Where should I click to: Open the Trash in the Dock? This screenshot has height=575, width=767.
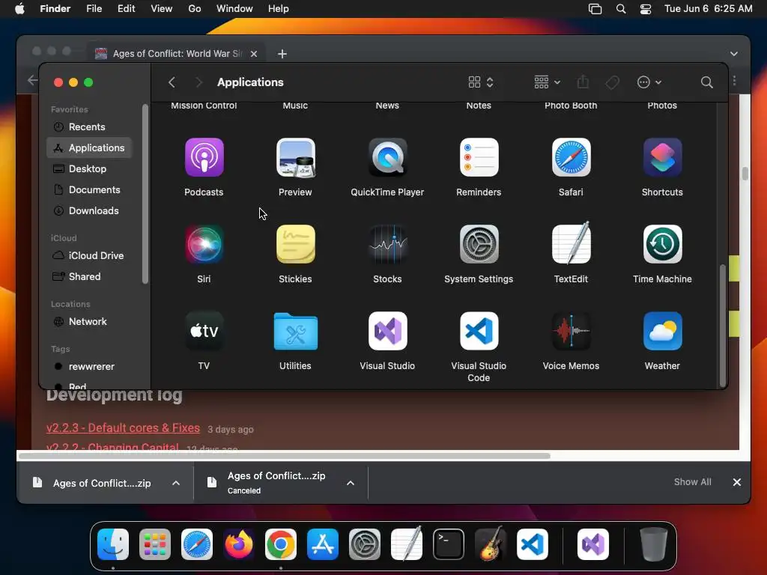tap(653, 544)
